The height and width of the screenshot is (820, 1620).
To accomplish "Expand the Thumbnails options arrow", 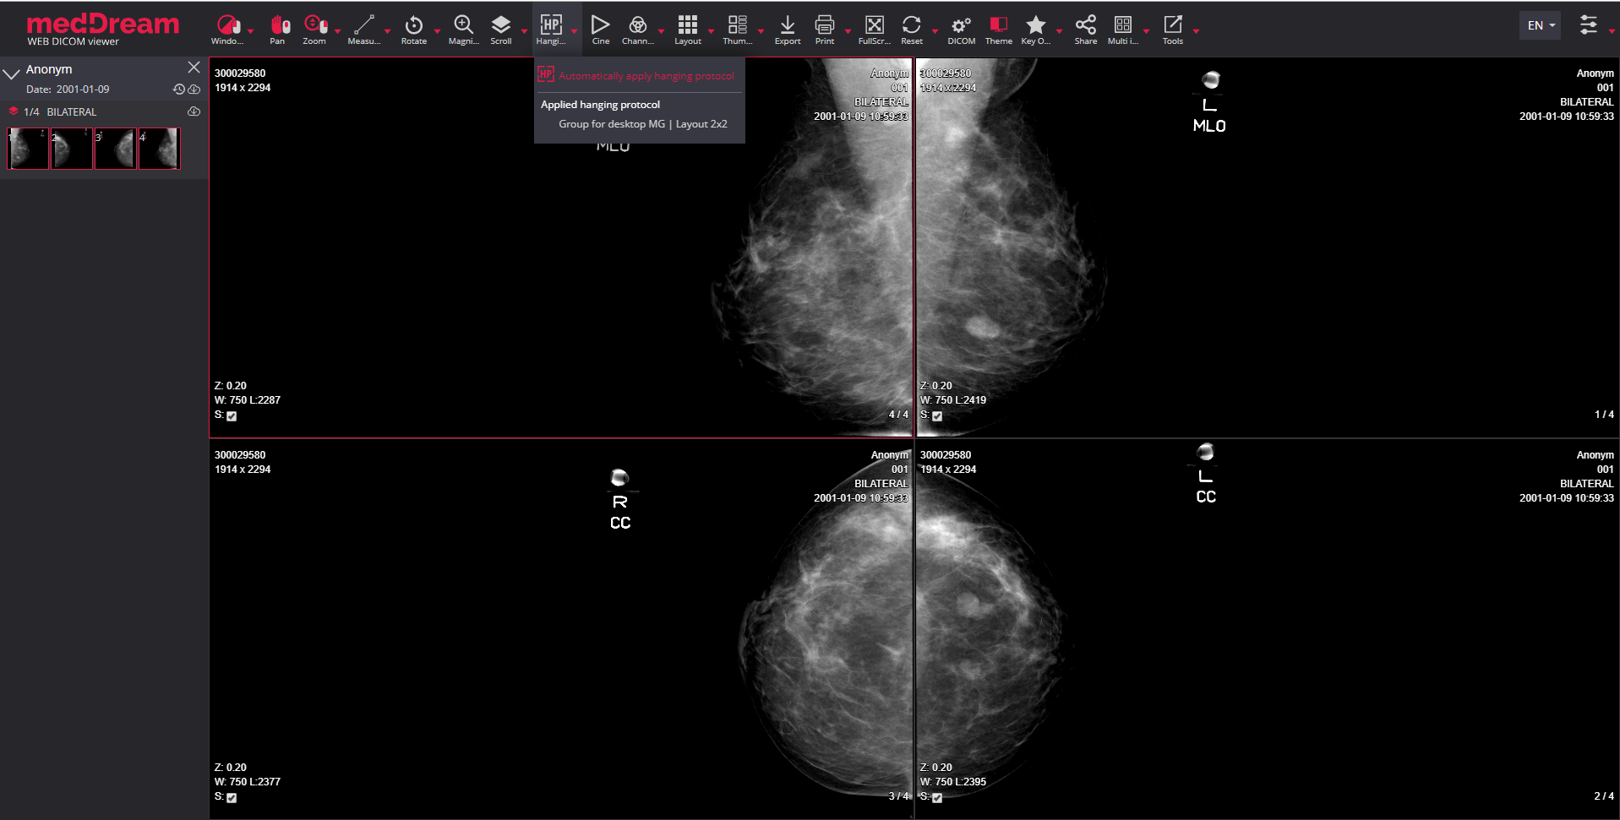I will (761, 31).
